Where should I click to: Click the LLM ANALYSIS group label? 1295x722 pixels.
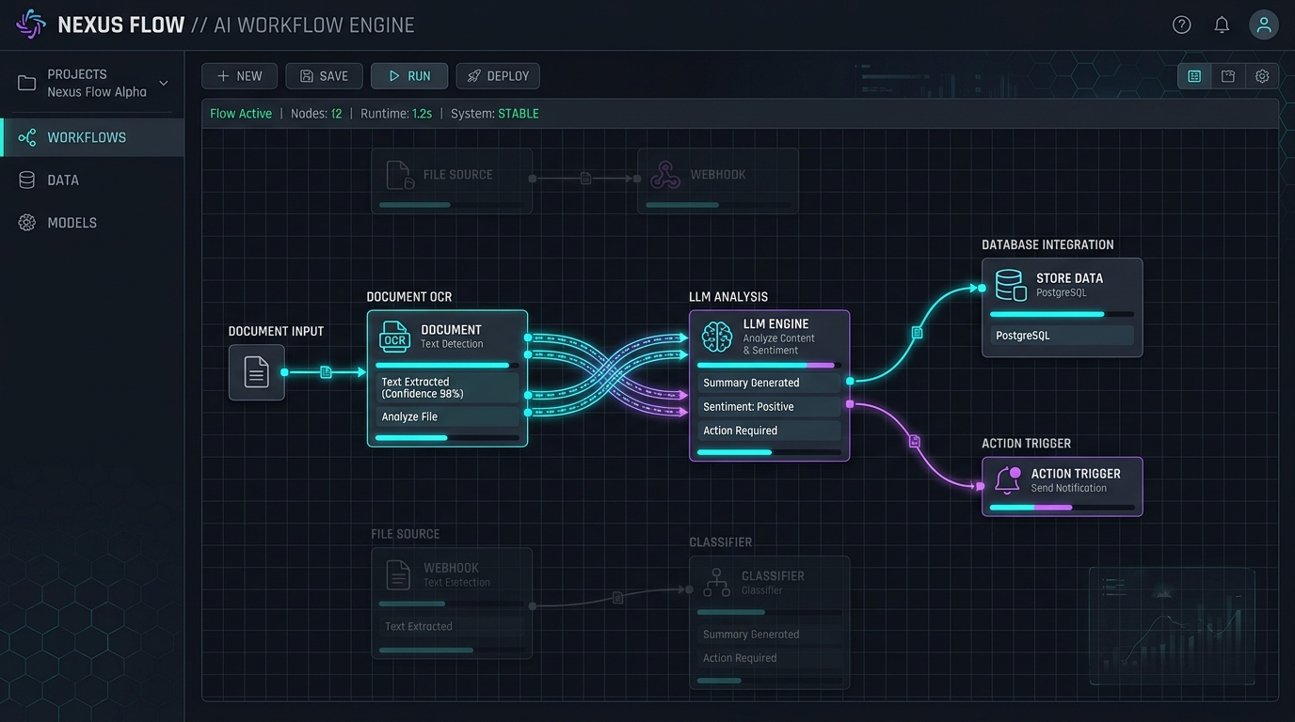pyautogui.click(x=728, y=297)
